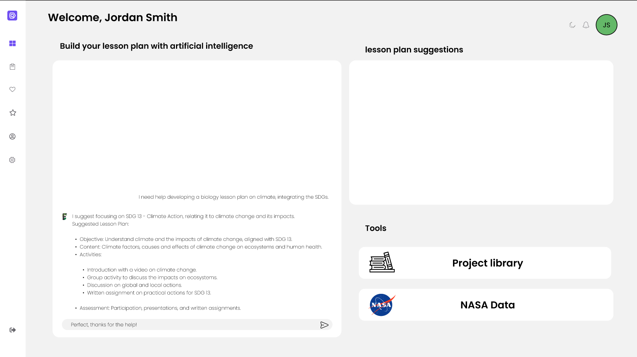Viewport: 637px width, 357px height.
Task: Open the heart favorites icon
Action: tap(13, 89)
